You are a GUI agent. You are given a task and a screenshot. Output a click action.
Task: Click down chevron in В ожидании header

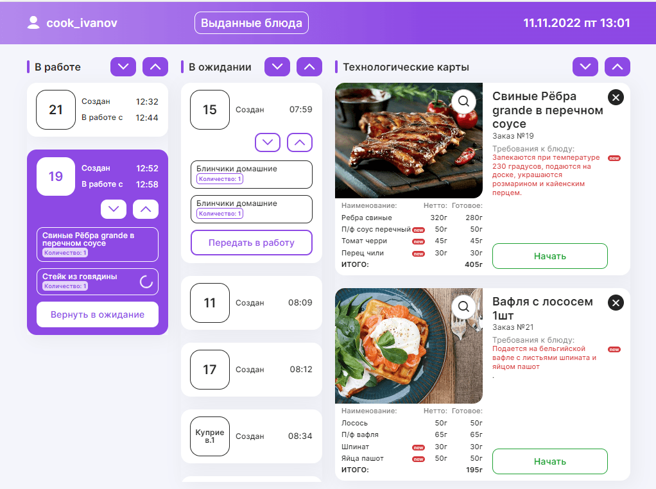(277, 67)
